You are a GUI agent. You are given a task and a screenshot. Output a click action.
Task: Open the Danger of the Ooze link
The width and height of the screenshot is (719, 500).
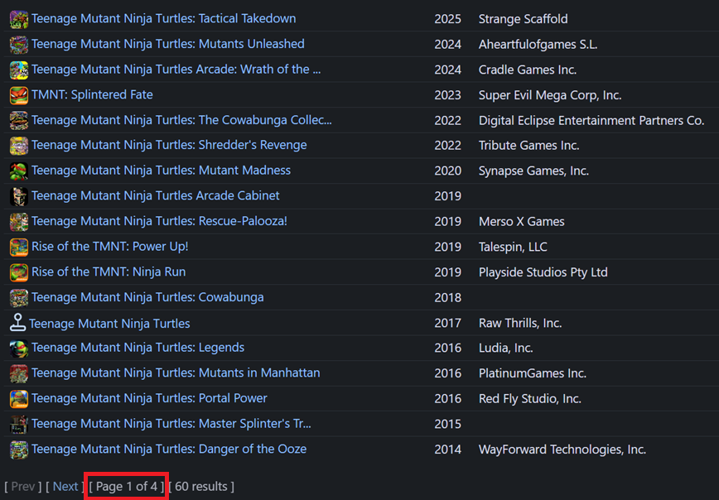click(169, 450)
